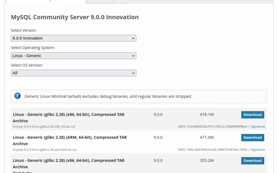277x173 pixels.
Task: Open the Signature link for the ARM build
Action: [x=258, y=149]
